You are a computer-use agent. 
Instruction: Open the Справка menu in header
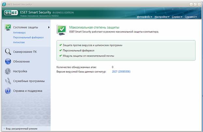pyautogui.click(x=191, y=17)
